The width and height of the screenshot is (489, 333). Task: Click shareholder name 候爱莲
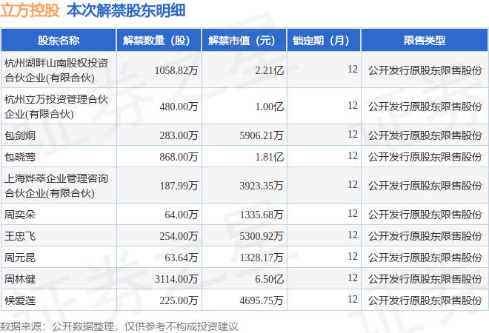[20, 300]
